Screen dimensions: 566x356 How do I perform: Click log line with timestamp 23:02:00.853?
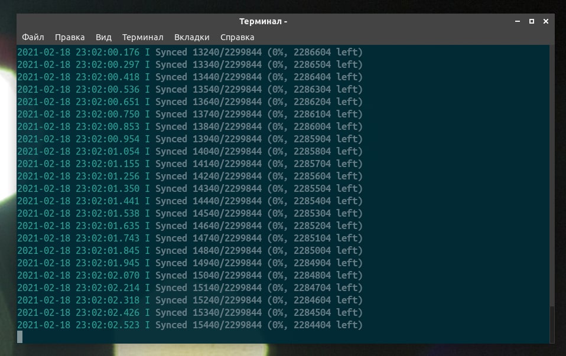click(x=190, y=126)
